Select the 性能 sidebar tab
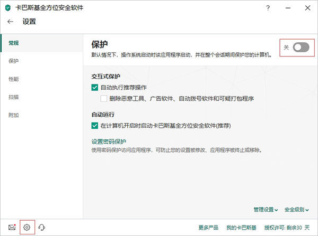The image size is (318, 236). point(42,79)
